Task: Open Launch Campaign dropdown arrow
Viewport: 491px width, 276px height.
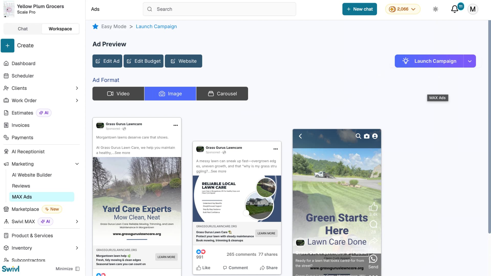Action: coord(470,61)
